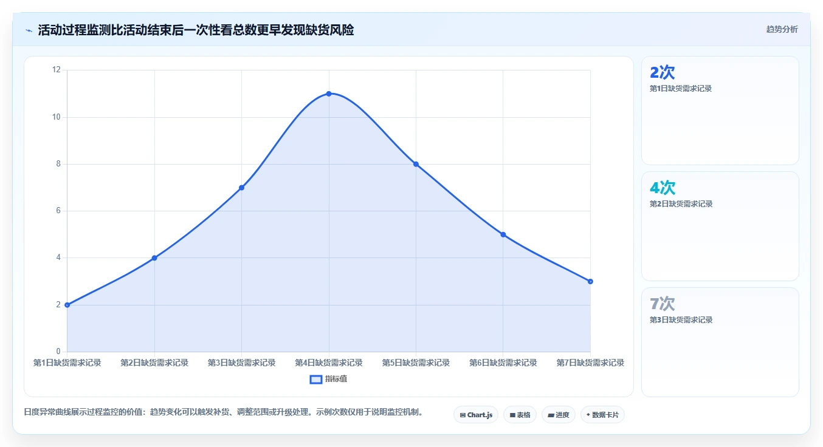Click the x-axis label 第2日缺货需求记录
Screen dimensions: 823x447
154,363
